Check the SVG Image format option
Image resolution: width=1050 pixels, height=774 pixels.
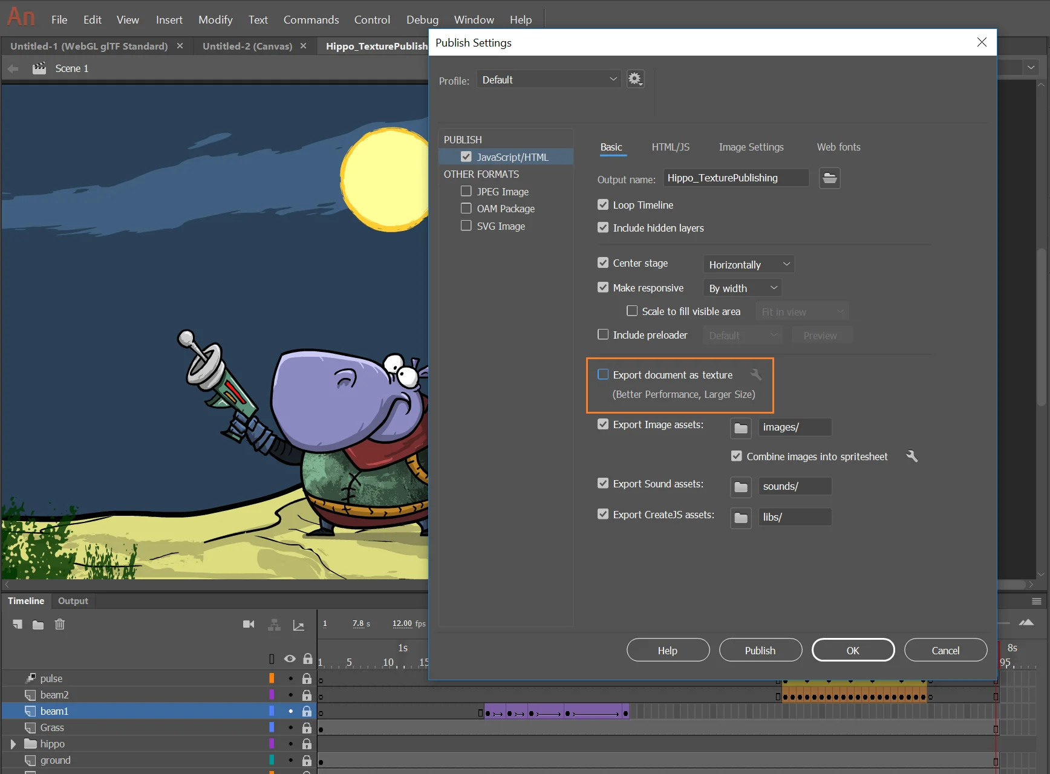pos(466,226)
